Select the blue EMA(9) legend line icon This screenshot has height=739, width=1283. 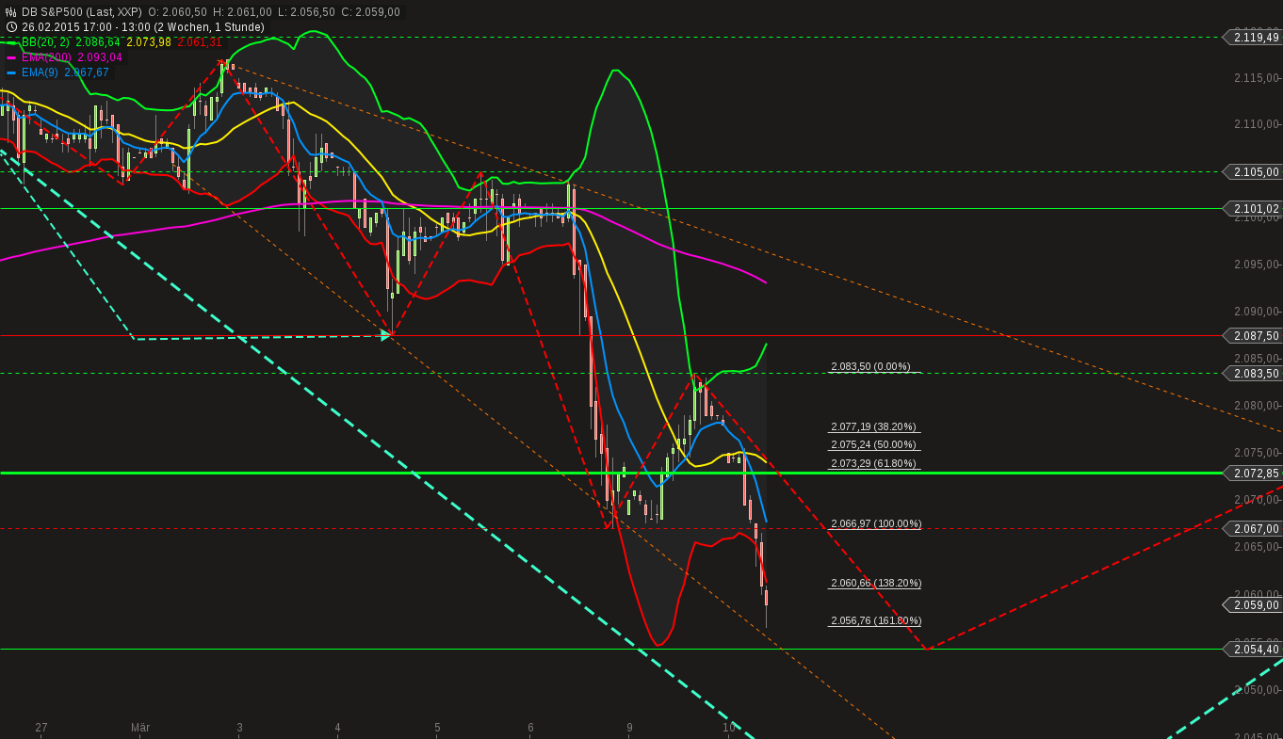11,72
